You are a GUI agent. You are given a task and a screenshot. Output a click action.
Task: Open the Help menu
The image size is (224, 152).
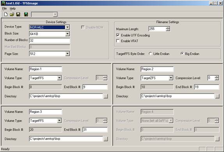click(x=12, y=9)
